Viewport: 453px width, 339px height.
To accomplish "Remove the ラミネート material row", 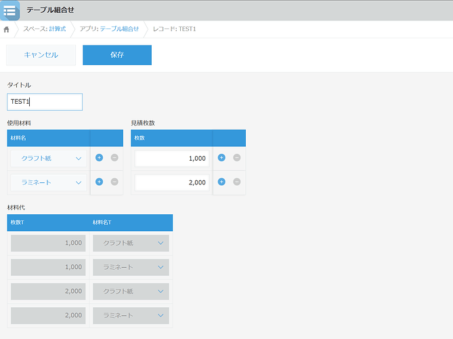I will tap(114, 182).
